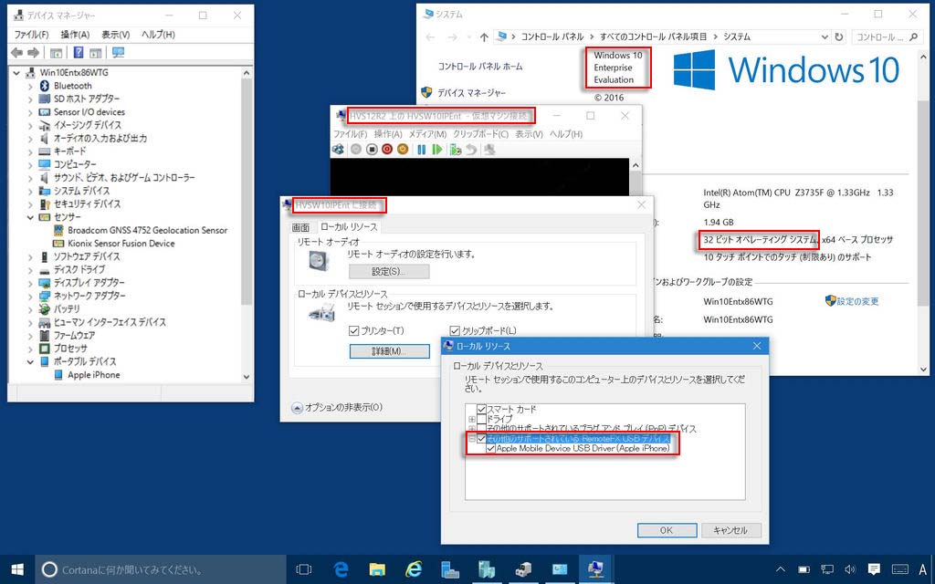The width and height of the screenshot is (935, 584).
Task: Click the Checkpoint icon in VM toolbar
Action: tap(456, 150)
